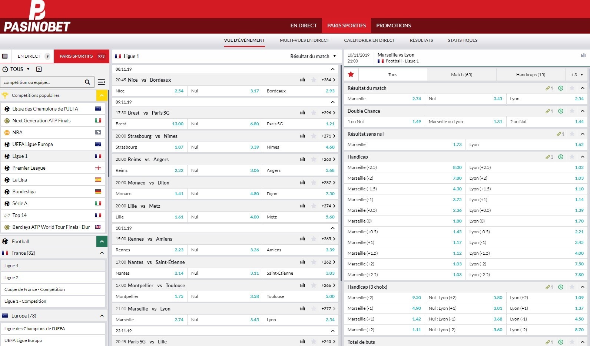The height and width of the screenshot is (346, 590).
Task: Click the search magnifier icon
Action: point(87,82)
